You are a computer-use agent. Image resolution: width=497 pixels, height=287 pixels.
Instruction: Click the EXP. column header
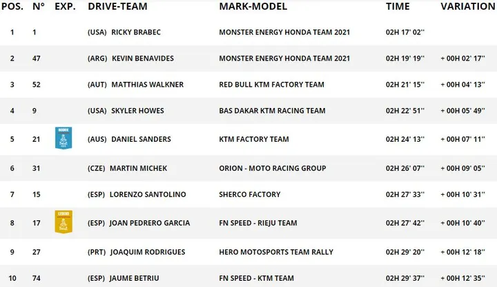66,6
